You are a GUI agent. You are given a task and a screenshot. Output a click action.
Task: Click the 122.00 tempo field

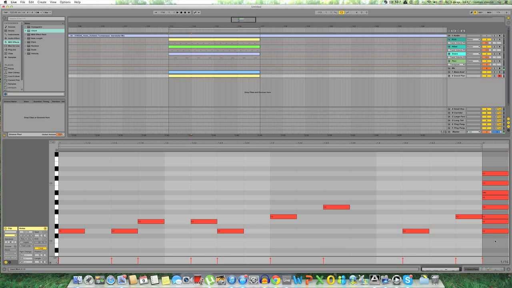tap(13, 12)
